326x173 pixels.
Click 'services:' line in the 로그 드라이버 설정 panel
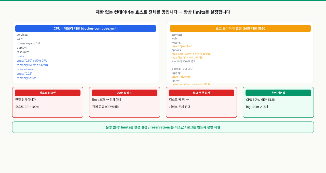[177, 35]
